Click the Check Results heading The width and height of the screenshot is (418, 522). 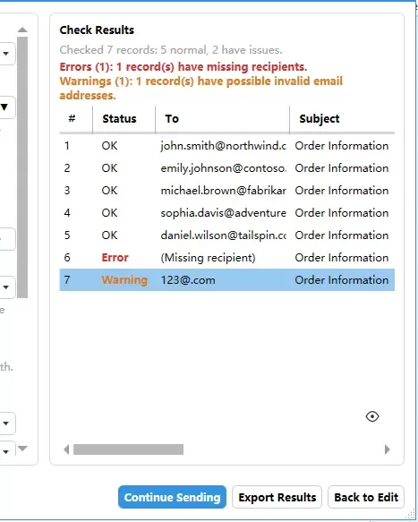[x=97, y=30]
